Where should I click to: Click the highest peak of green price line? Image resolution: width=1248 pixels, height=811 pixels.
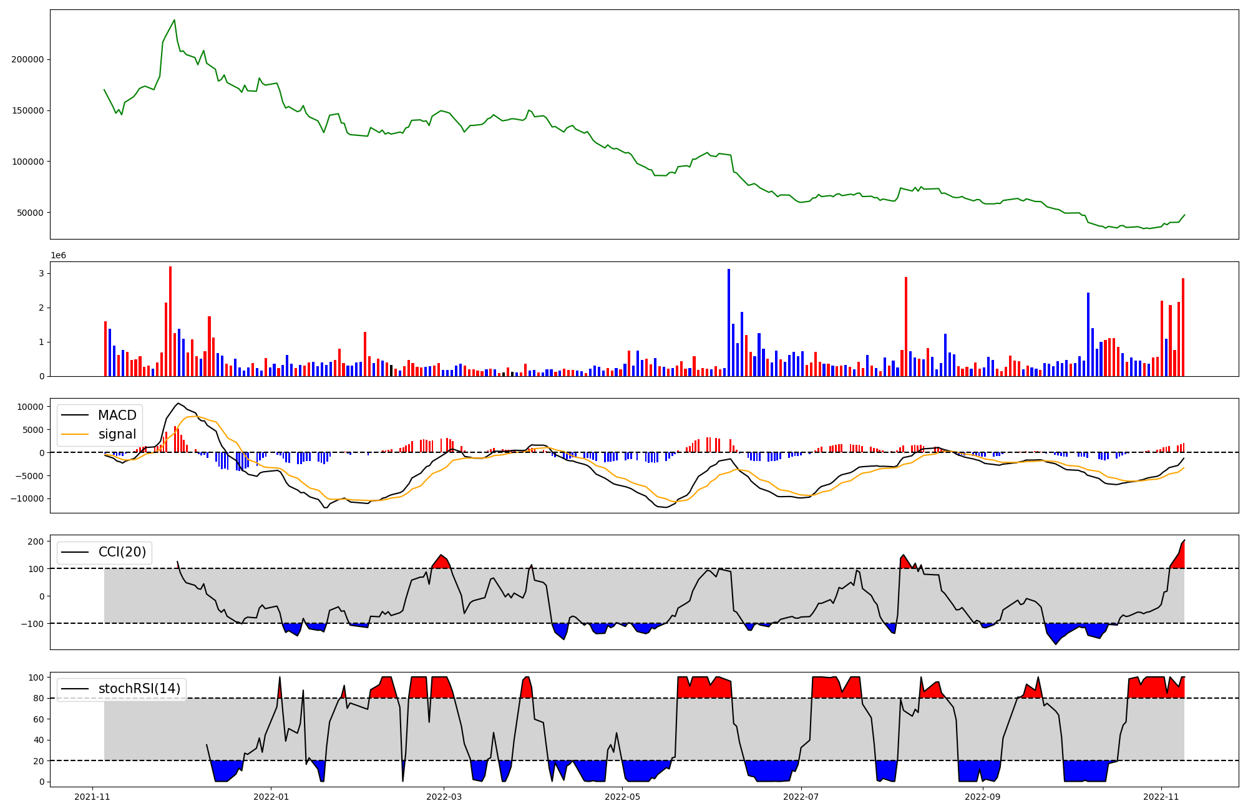click(x=174, y=20)
